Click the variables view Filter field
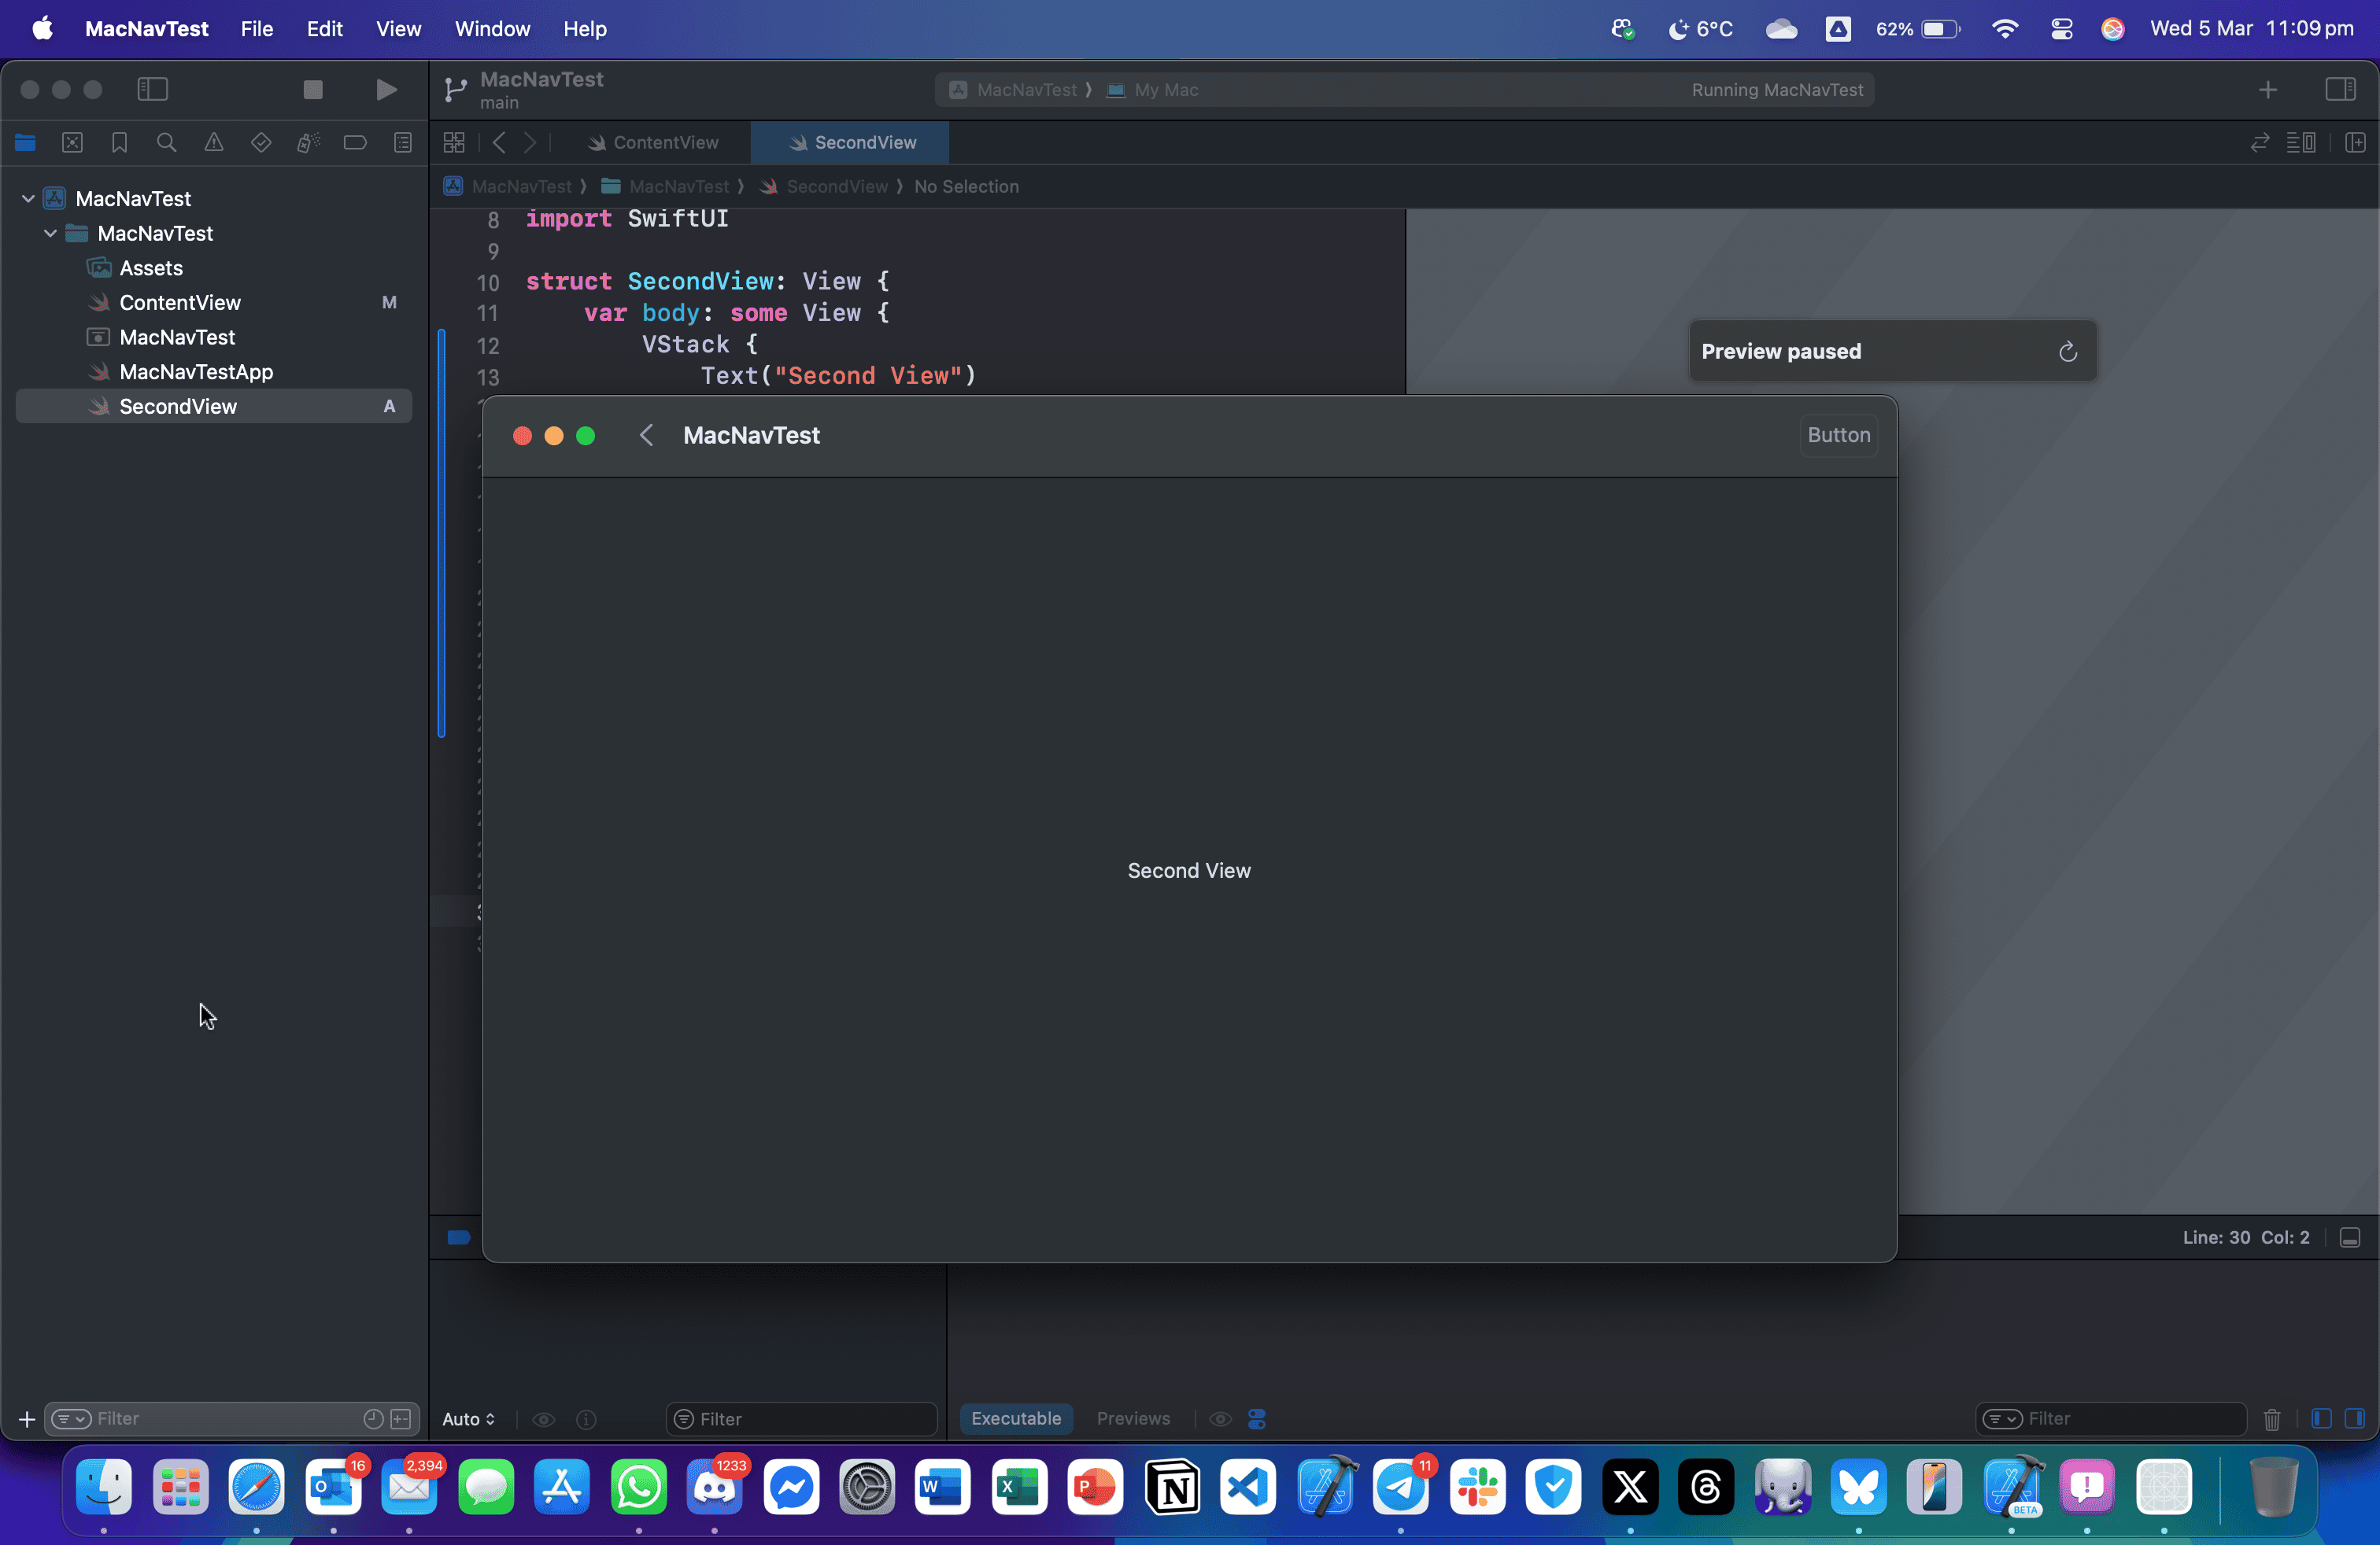 point(802,1419)
